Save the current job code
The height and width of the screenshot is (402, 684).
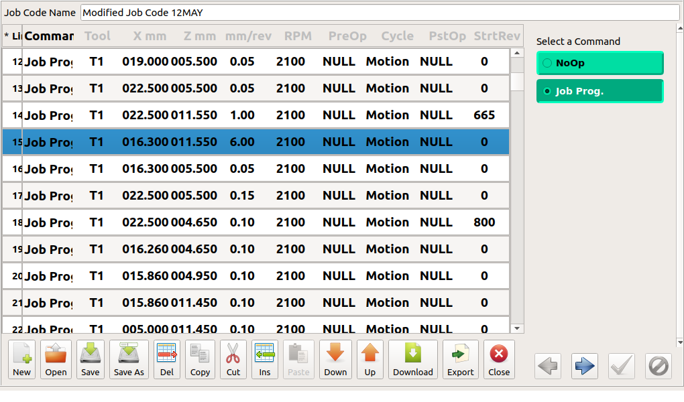tap(91, 359)
